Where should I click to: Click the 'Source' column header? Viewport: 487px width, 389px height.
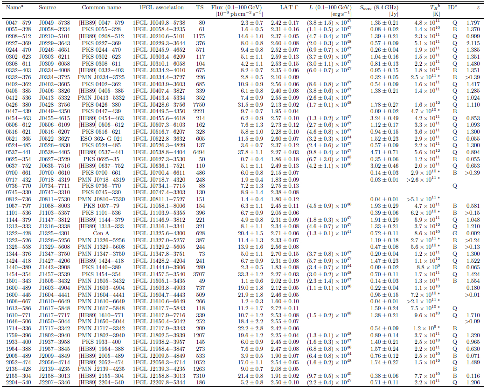click(x=48, y=8)
